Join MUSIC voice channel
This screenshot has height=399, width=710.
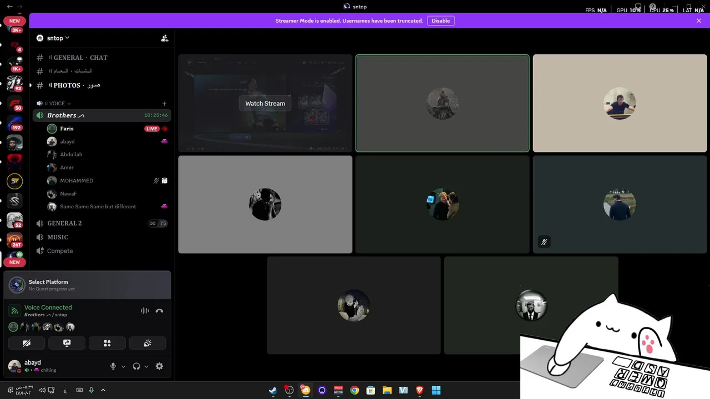point(102,237)
